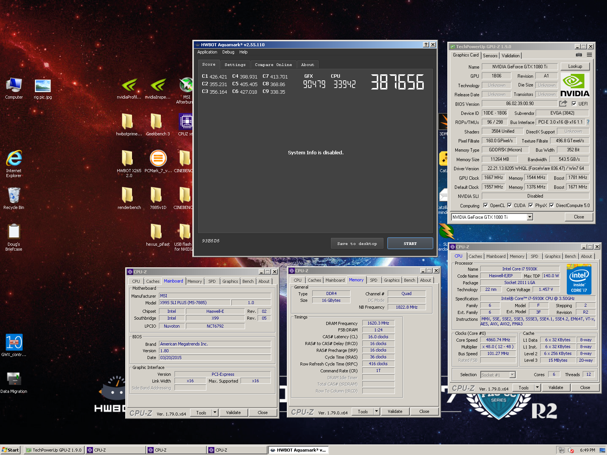Select the PCMark_7 installer icon

click(x=158, y=162)
